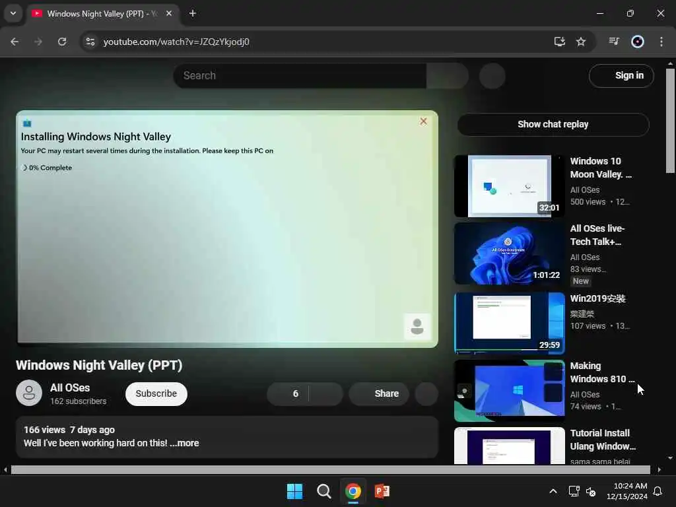Viewport: 676px width, 507px height.
Task: Close the Windows Night Valley tab
Action: [169, 14]
